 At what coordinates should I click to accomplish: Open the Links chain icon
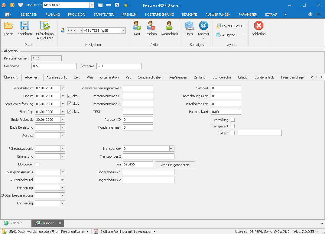[x=189, y=26]
